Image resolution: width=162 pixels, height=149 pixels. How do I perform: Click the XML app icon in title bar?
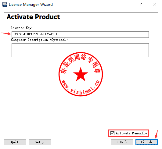5,4
